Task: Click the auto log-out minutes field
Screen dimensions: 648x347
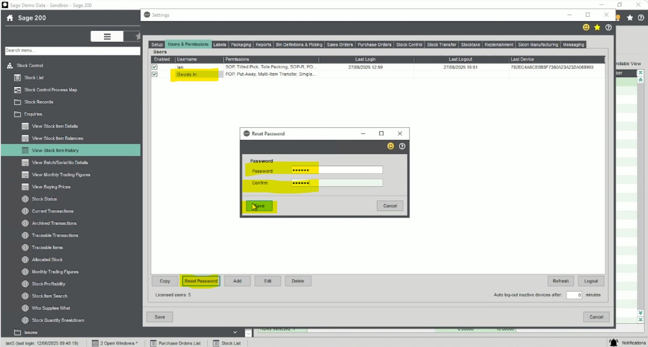Action: click(573, 295)
